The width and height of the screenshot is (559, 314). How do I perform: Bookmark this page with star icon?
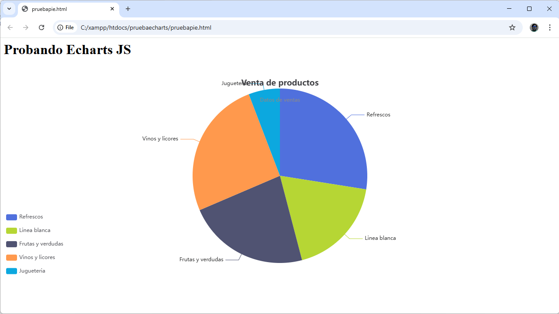(512, 27)
